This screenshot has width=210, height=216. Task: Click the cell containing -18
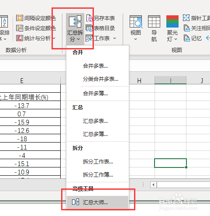pyautogui.click(x=30, y=139)
